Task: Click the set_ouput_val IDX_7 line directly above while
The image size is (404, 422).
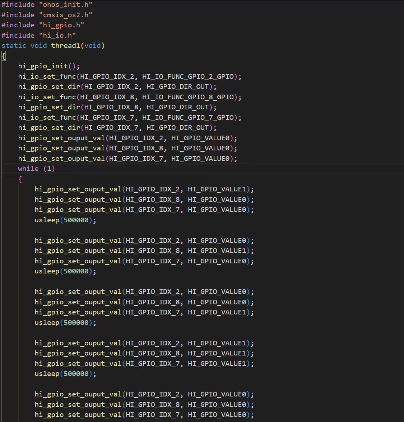Action: click(x=127, y=159)
